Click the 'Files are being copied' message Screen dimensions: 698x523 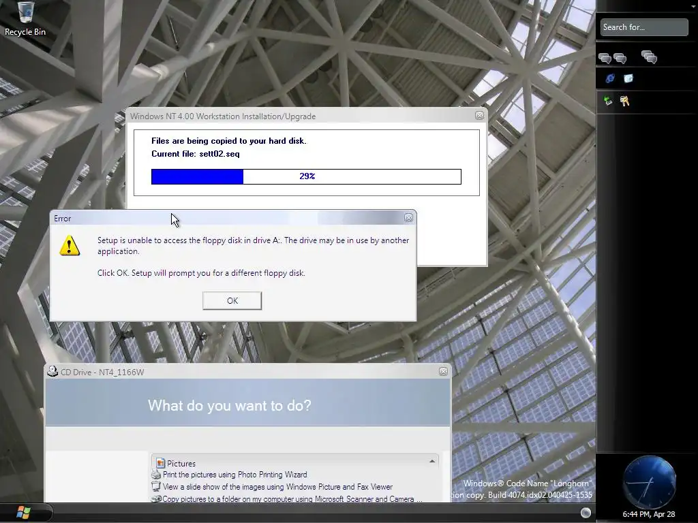(x=229, y=141)
